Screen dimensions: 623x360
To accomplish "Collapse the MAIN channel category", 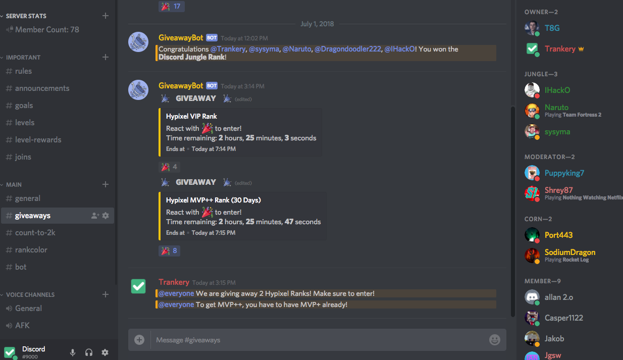I will (14, 185).
